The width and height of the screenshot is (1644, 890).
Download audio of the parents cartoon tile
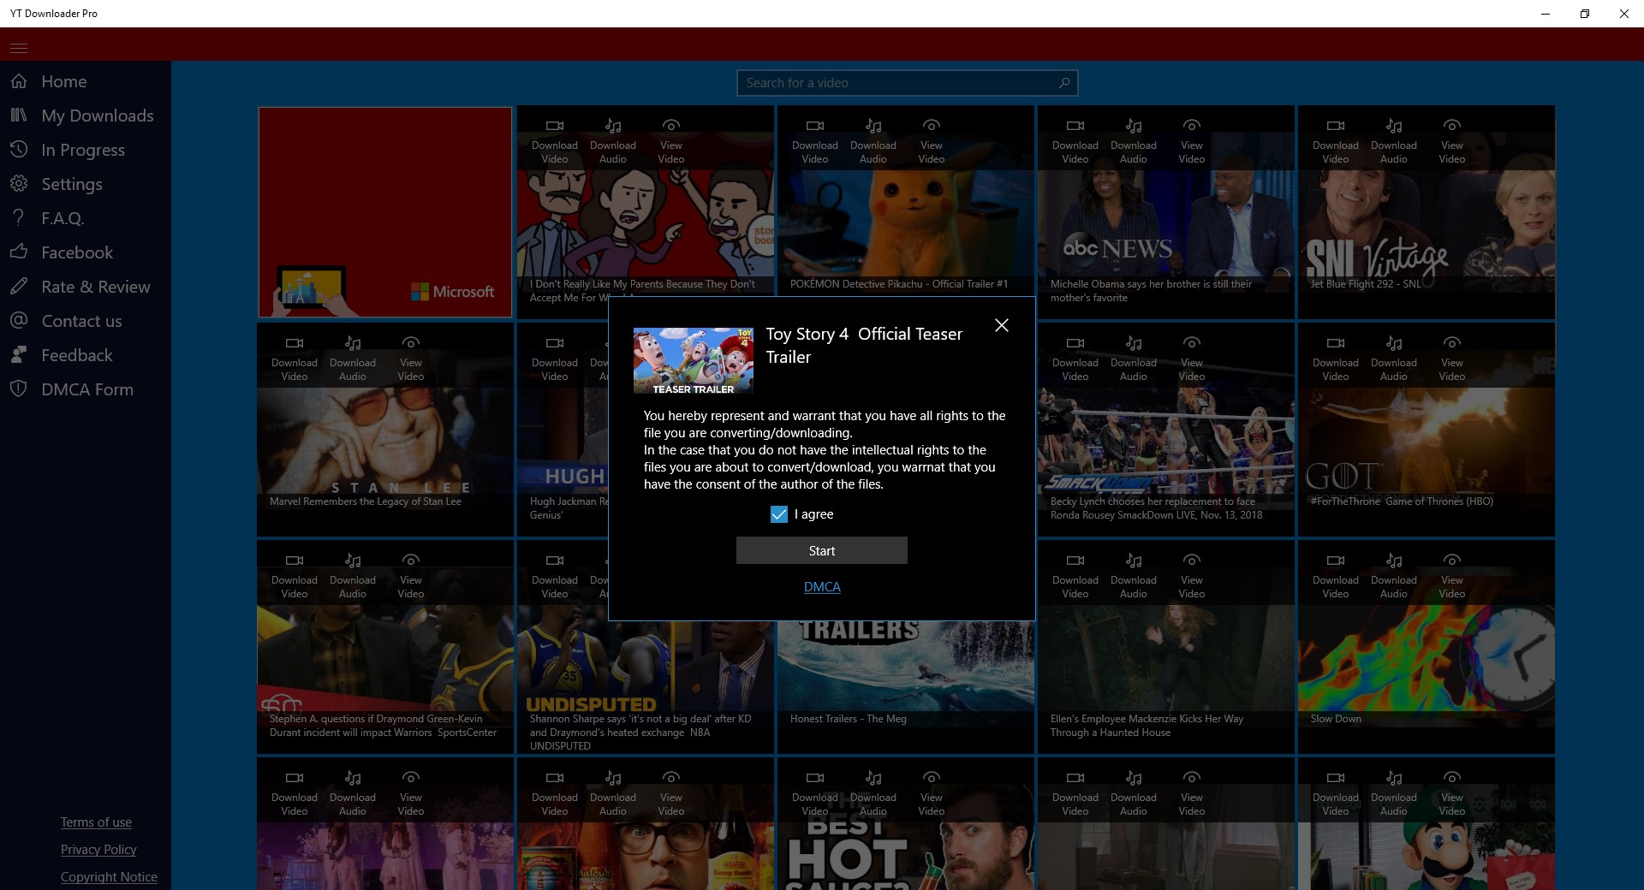coord(613,141)
